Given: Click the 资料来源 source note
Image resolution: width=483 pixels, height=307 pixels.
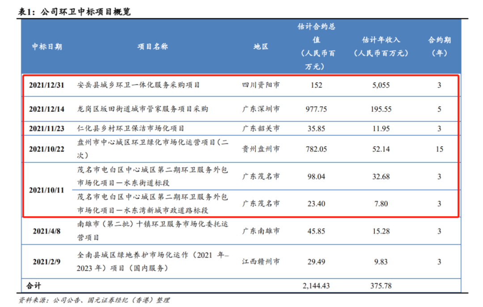Looking at the screenshot, I should (x=94, y=300).
